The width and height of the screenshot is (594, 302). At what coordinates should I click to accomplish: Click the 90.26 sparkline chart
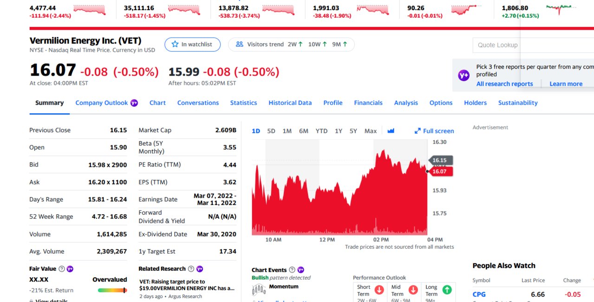[x=467, y=10]
